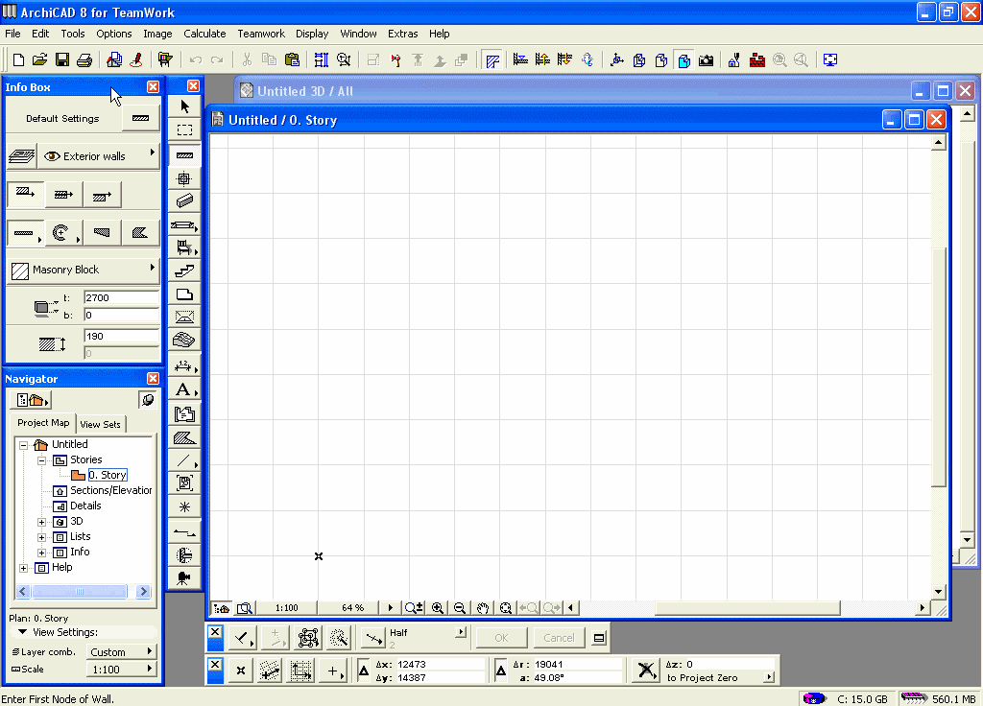Pick the Text tool in the toolbox

182,389
